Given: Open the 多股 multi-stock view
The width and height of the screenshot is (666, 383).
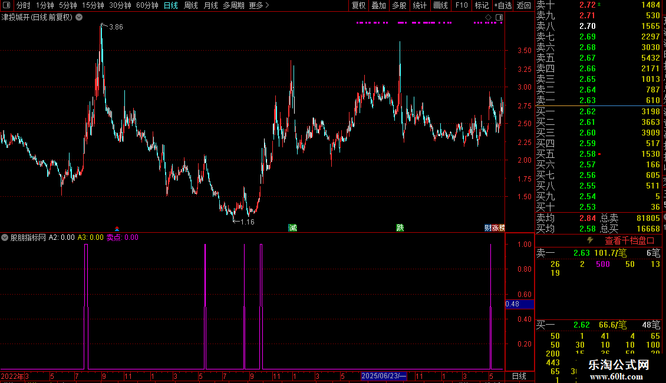Looking at the screenshot, I should click(x=399, y=5).
